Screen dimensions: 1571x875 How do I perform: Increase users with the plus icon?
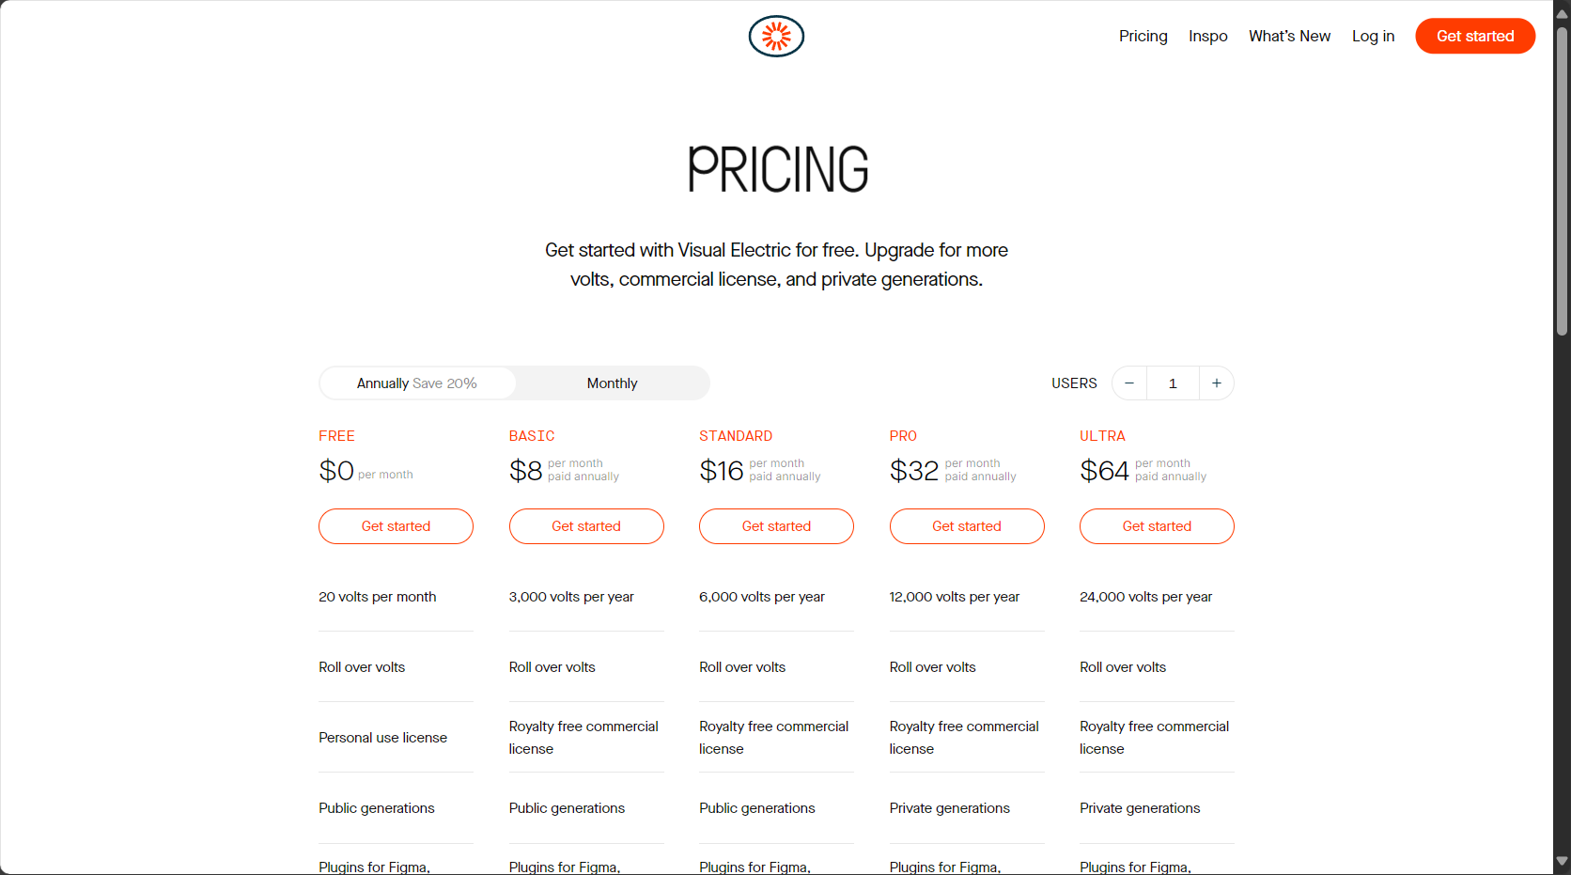coord(1217,383)
